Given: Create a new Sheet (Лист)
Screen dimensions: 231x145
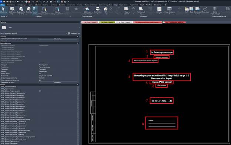Looking at the screenshot, I should point(187,10).
